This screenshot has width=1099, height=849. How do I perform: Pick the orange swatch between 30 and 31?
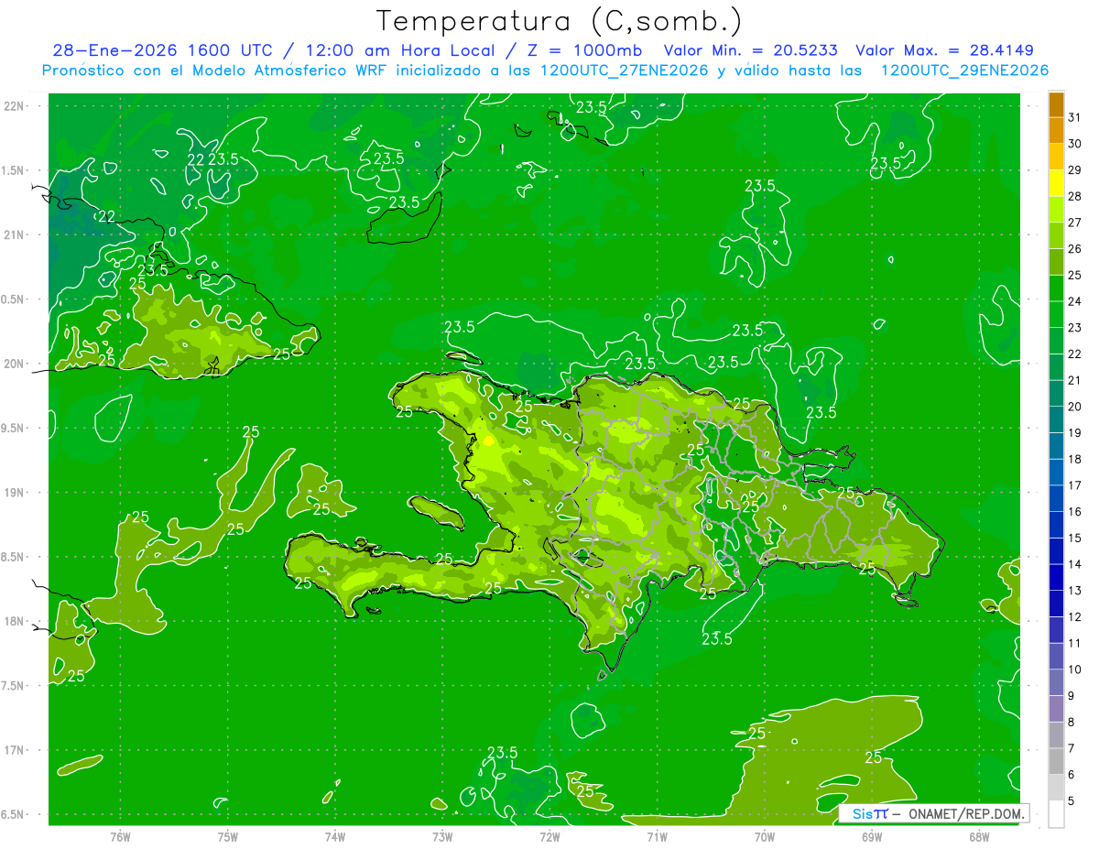point(1056,130)
